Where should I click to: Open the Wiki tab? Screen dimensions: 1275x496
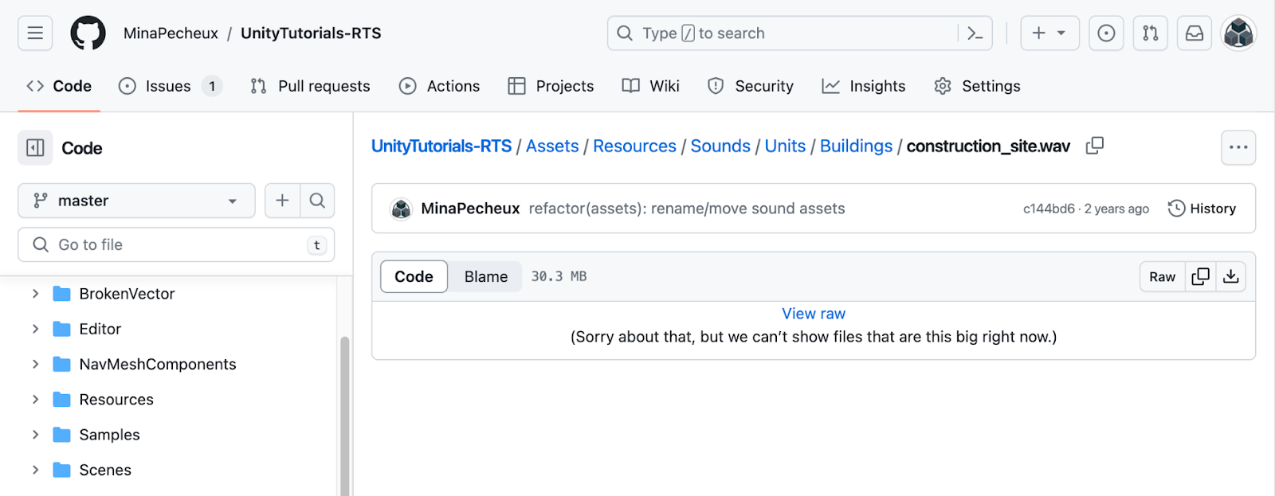pos(650,86)
